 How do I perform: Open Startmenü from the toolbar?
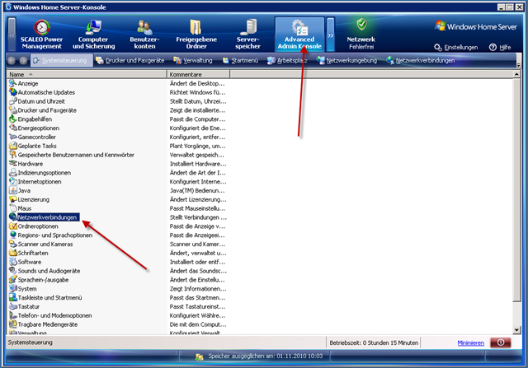pyautogui.click(x=240, y=60)
